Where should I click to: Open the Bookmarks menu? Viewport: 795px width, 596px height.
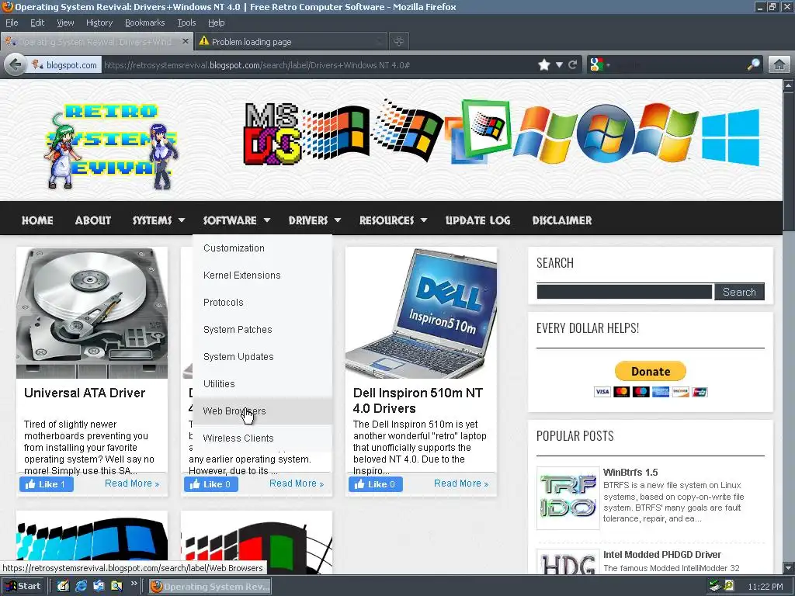pyautogui.click(x=145, y=23)
